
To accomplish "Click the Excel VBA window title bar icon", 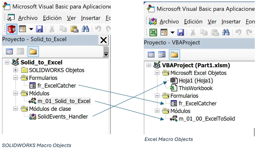I will pos(151,8).
